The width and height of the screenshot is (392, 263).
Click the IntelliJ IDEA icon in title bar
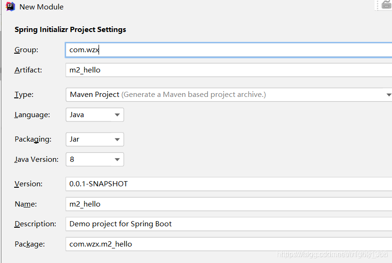pos(10,7)
